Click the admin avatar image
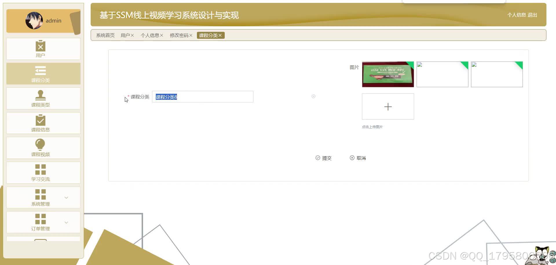 click(x=34, y=21)
